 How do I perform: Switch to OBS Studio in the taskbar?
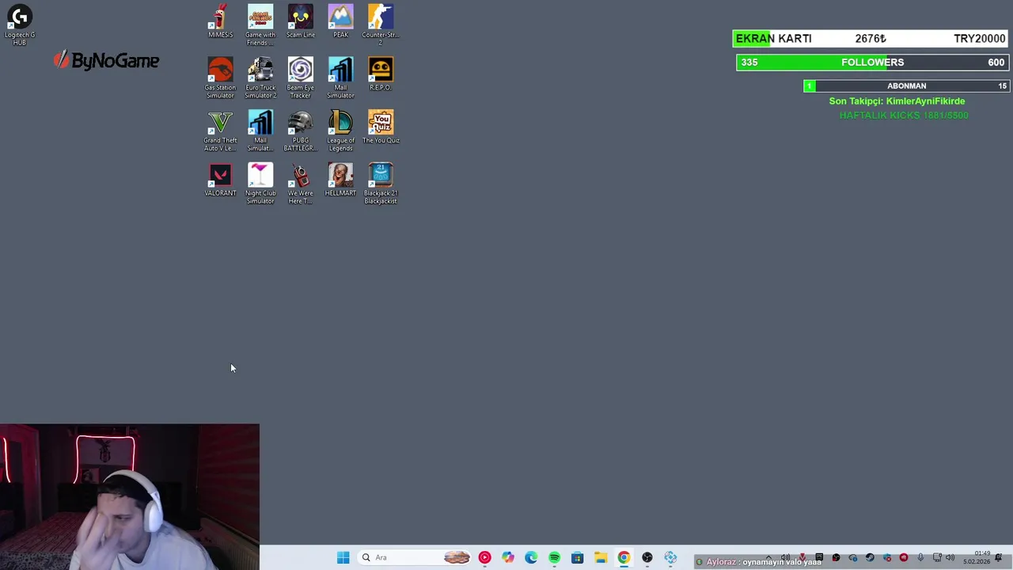tap(647, 557)
